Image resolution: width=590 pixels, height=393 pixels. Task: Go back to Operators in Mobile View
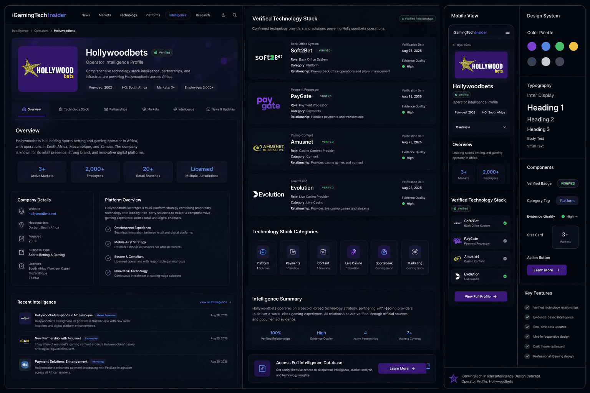462,45
